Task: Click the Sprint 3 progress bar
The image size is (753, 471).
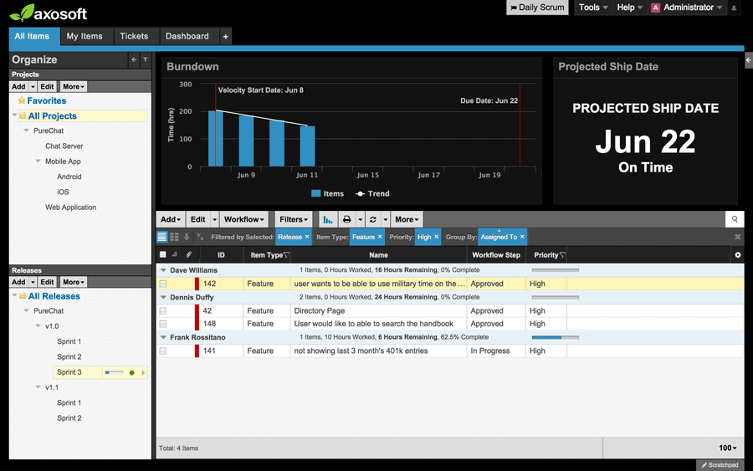Action: click(115, 372)
